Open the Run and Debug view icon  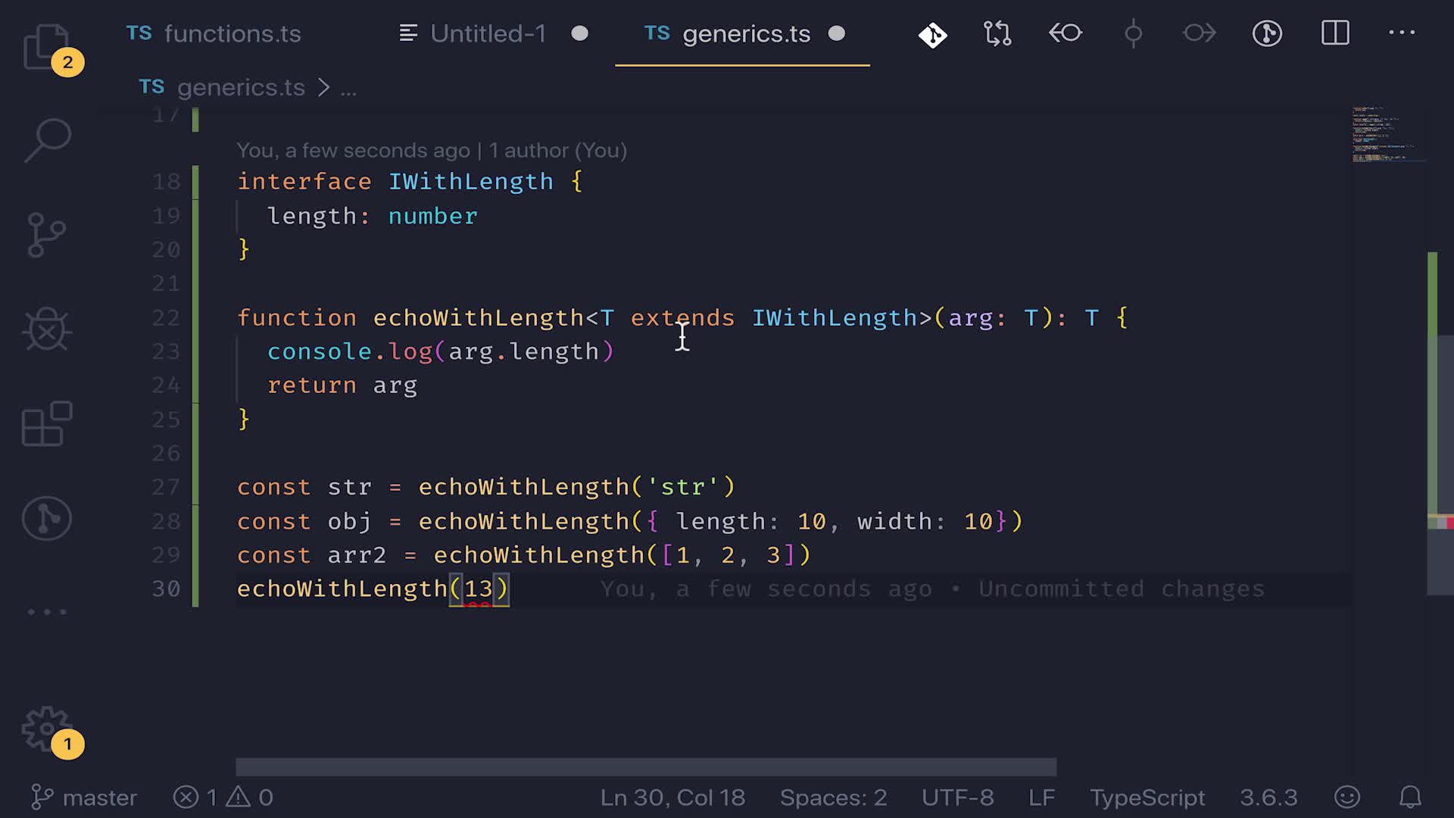46,329
